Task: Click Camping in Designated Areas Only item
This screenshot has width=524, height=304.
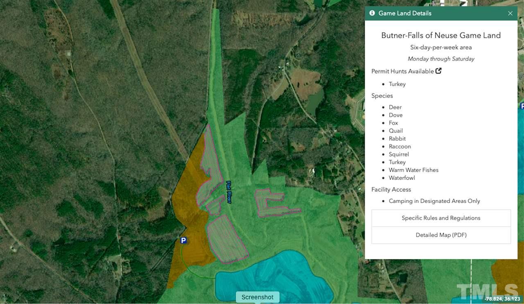Action: pos(434,201)
